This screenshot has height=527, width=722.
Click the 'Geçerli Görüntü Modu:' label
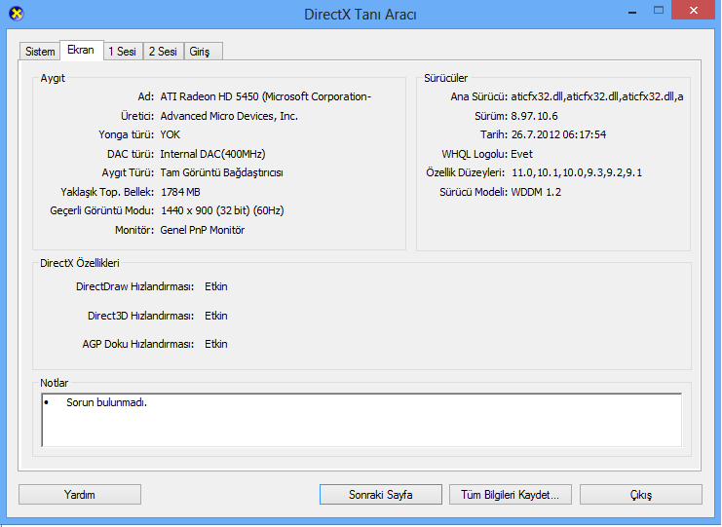click(x=101, y=210)
